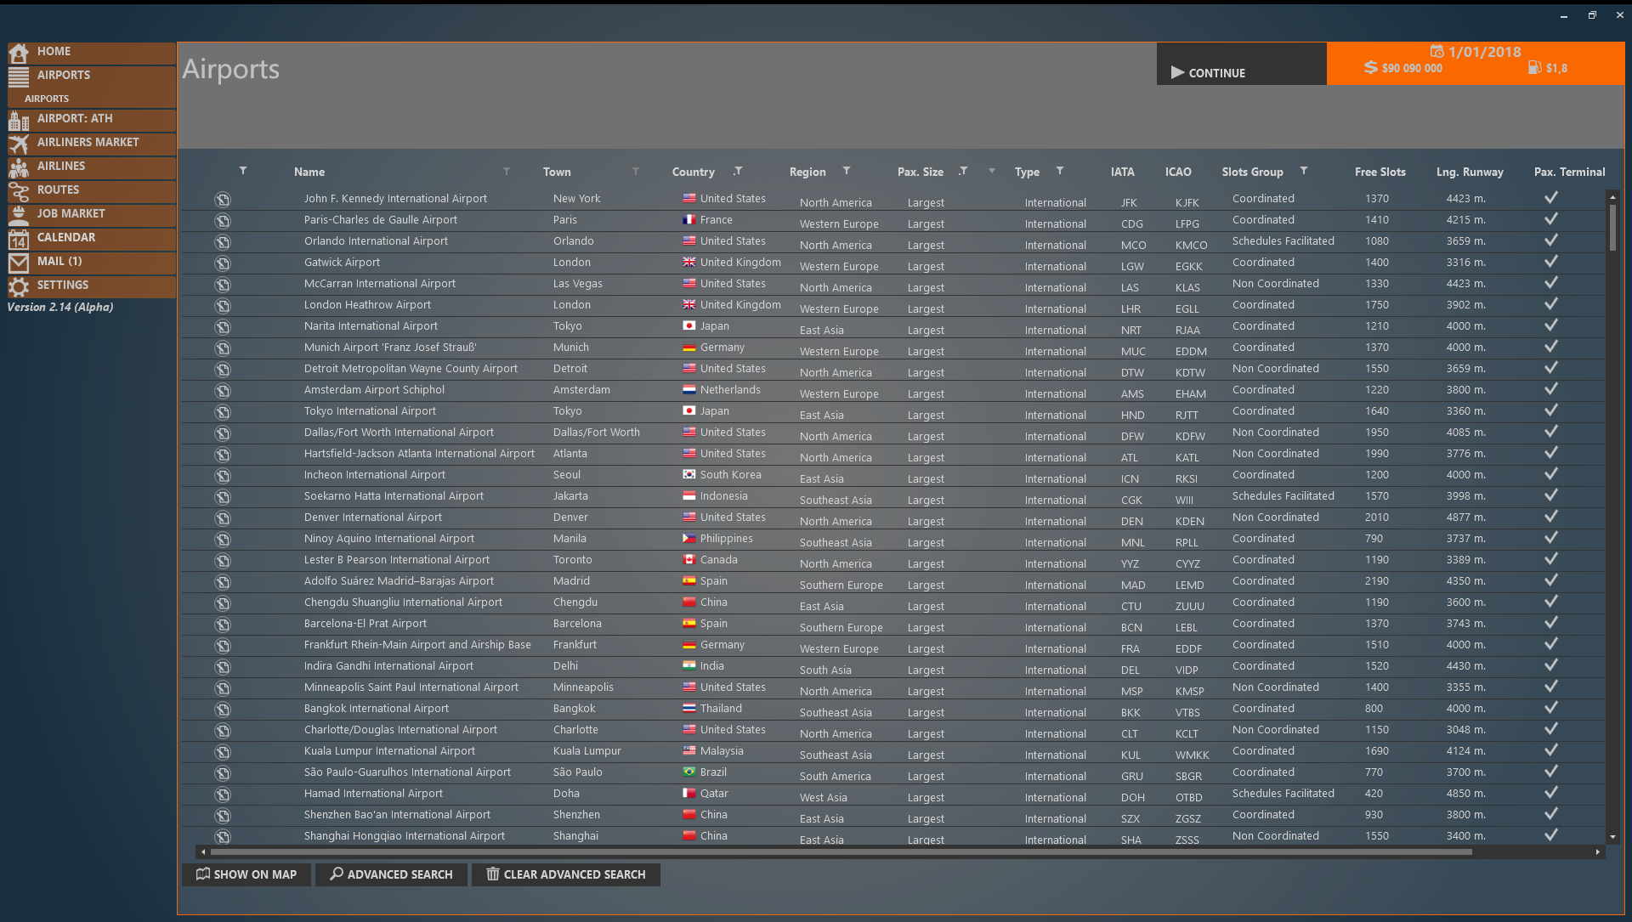Toggle Pax. Terminal check for Orlando International row

[1551, 240]
